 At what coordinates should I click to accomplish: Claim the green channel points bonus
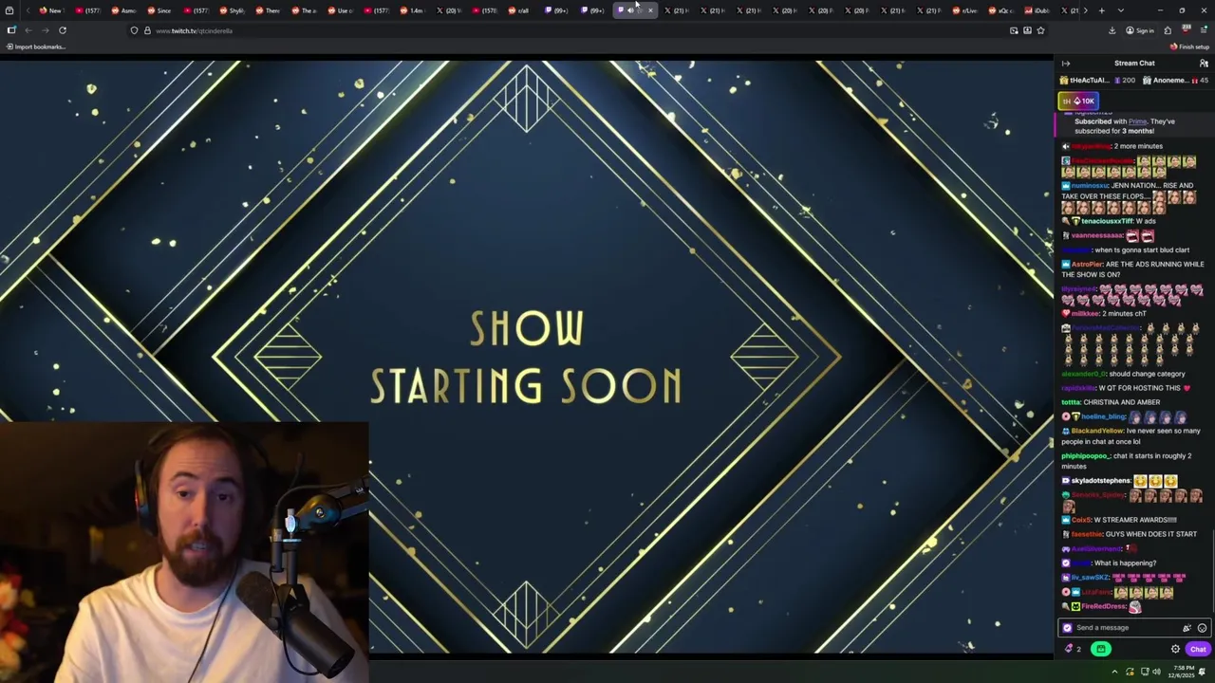point(1100,649)
